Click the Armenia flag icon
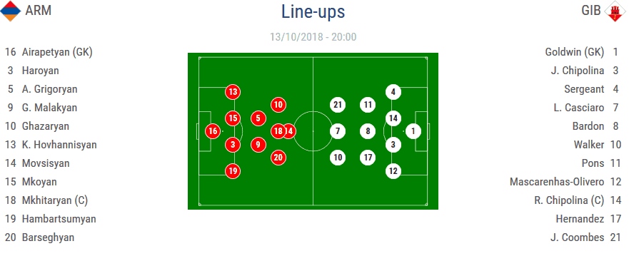Screen dimensions: 634x266 pyautogui.click(x=11, y=11)
